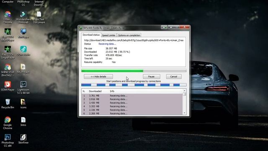Select connection row 2 with 2.916 MB
Screen dimensions: 268x151
point(132,99)
